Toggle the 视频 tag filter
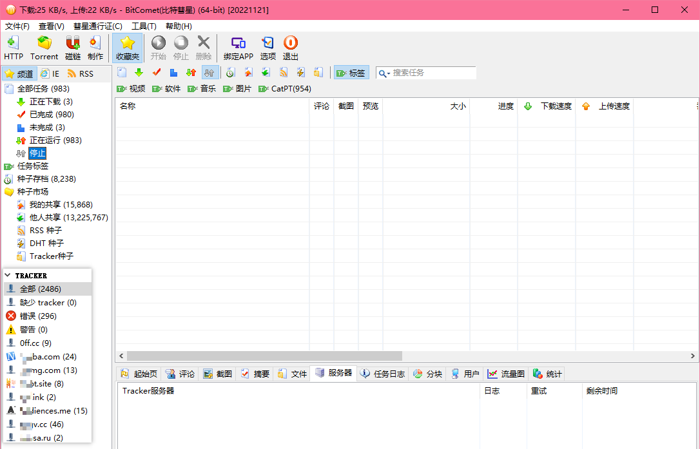 point(131,89)
